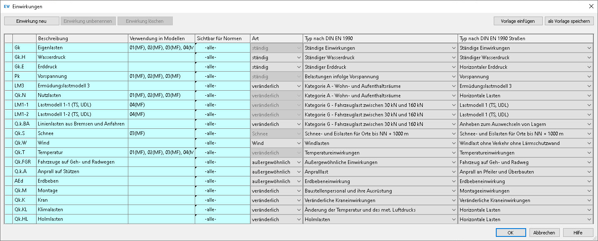The width and height of the screenshot is (598, 241).
Task: Click Vorspannung row's '01(MF), 02(MF), 03(MF)' cell
Action: pos(162,77)
